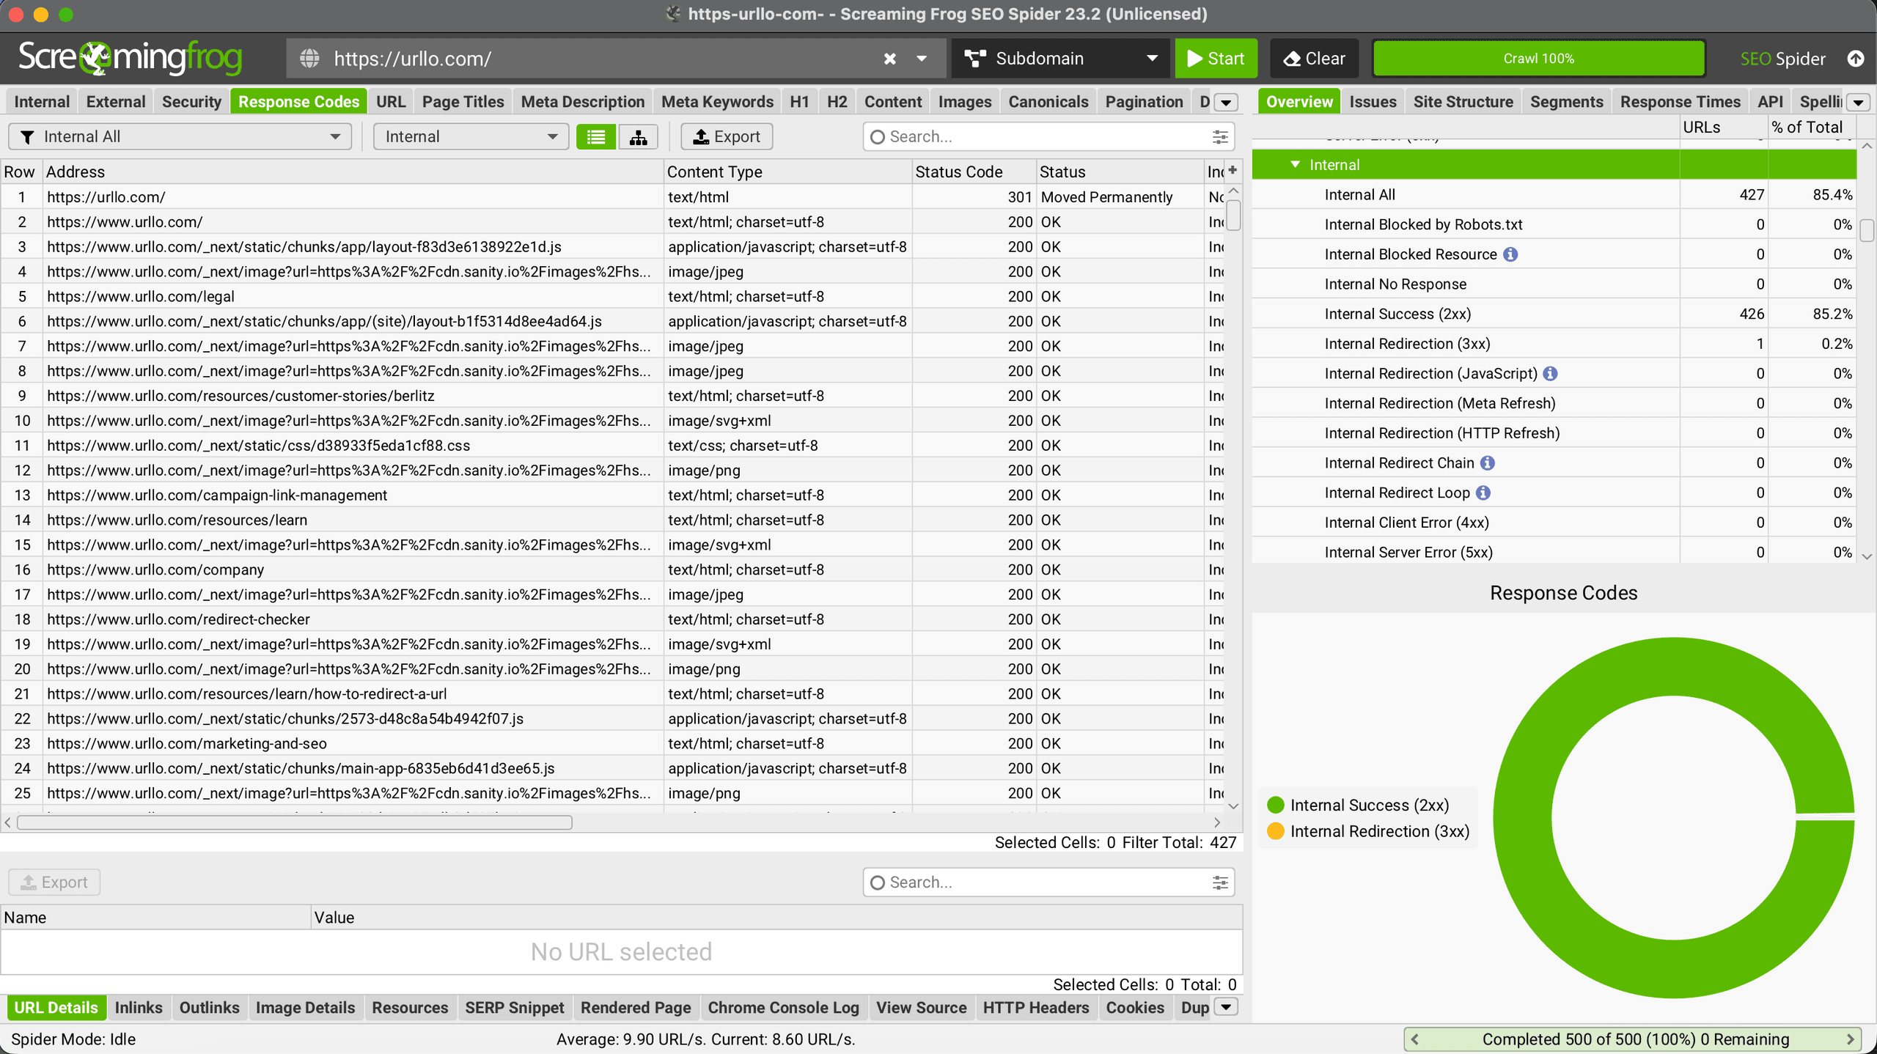Switch to the External tab
Viewport: 1877px width, 1054px height.
point(116,102)
